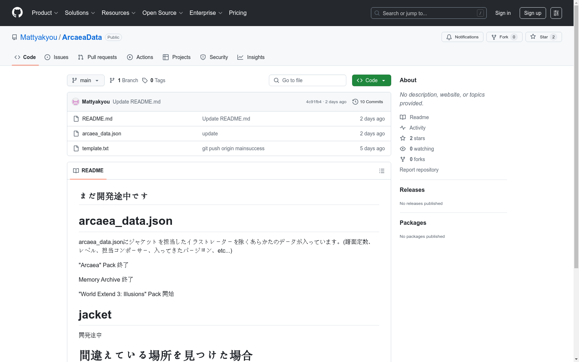View the 10 Commits history
This screenshot has width=579, height=362.
coord(368,102)
